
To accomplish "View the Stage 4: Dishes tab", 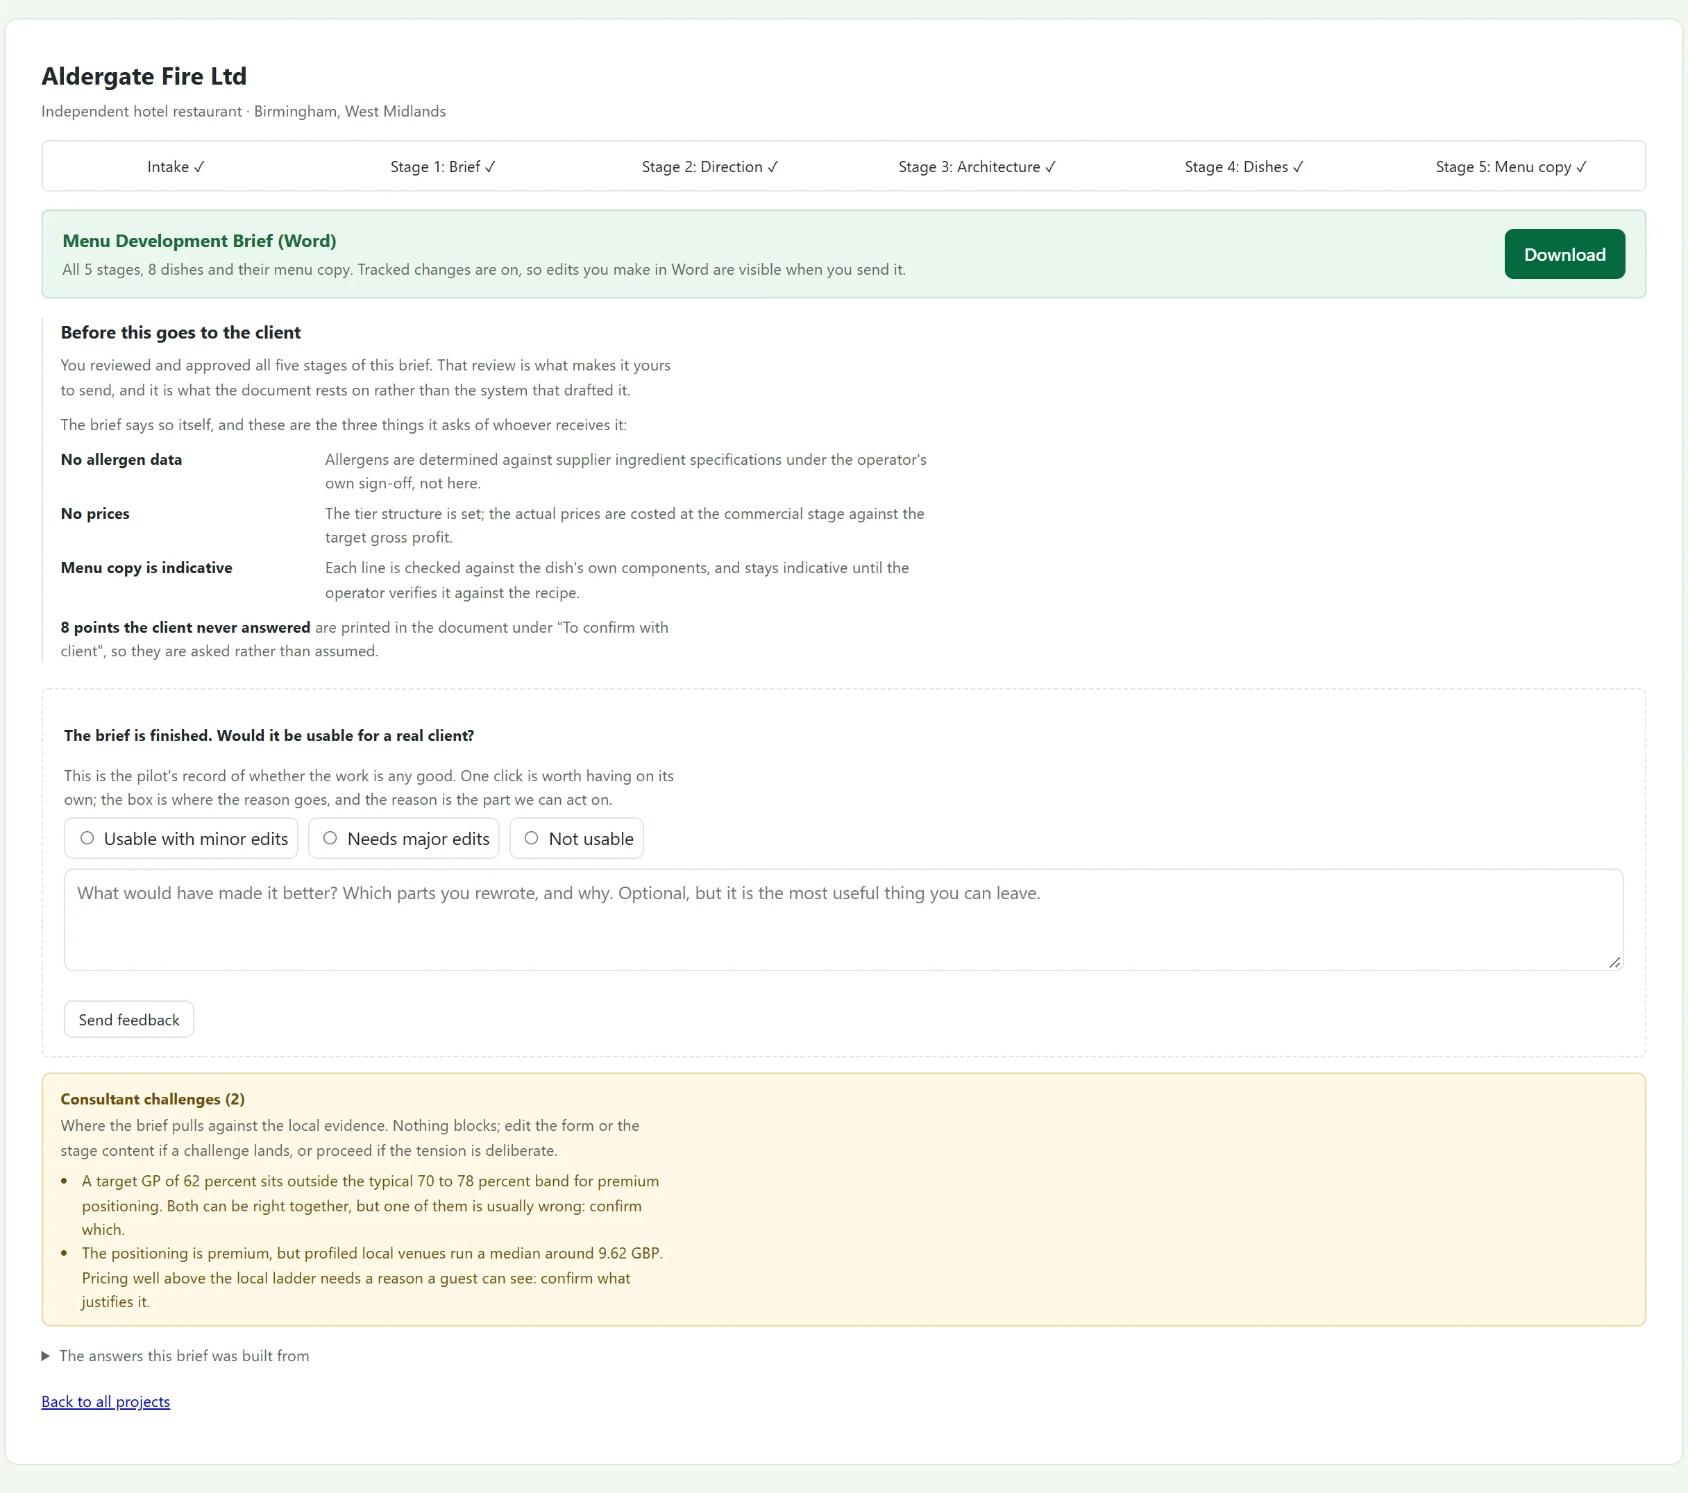I will (x=1244, y=167).
